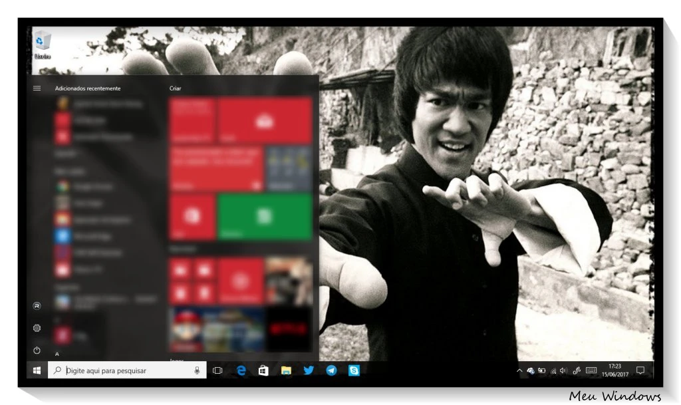Open the touch keyboard from the tray

pos(591,370)
